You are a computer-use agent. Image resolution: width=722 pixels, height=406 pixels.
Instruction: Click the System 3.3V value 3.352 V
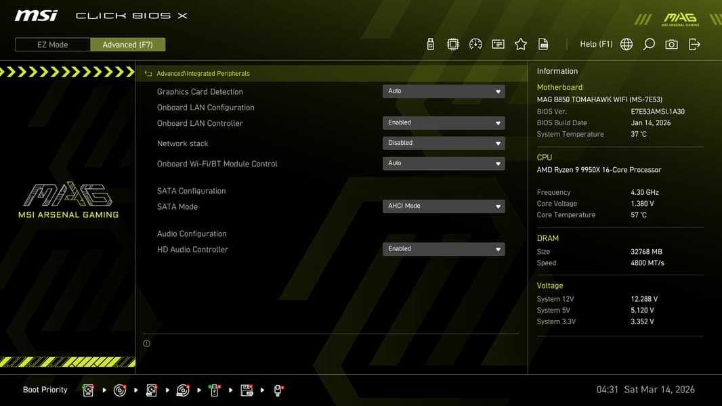pos(642,322)
